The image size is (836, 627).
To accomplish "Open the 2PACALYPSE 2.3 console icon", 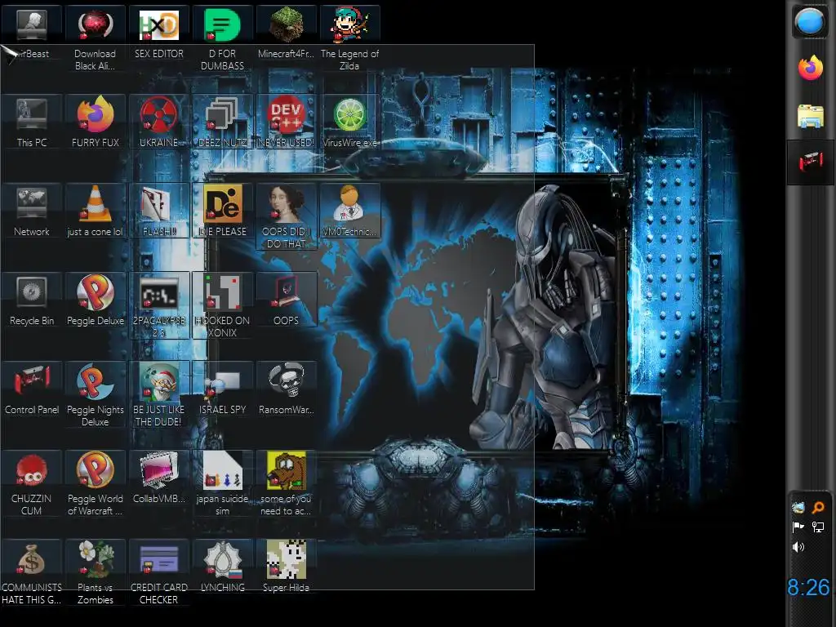I will (x=159, y=293).
